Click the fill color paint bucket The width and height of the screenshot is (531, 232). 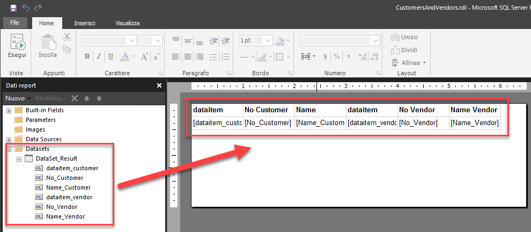[280, 40]
